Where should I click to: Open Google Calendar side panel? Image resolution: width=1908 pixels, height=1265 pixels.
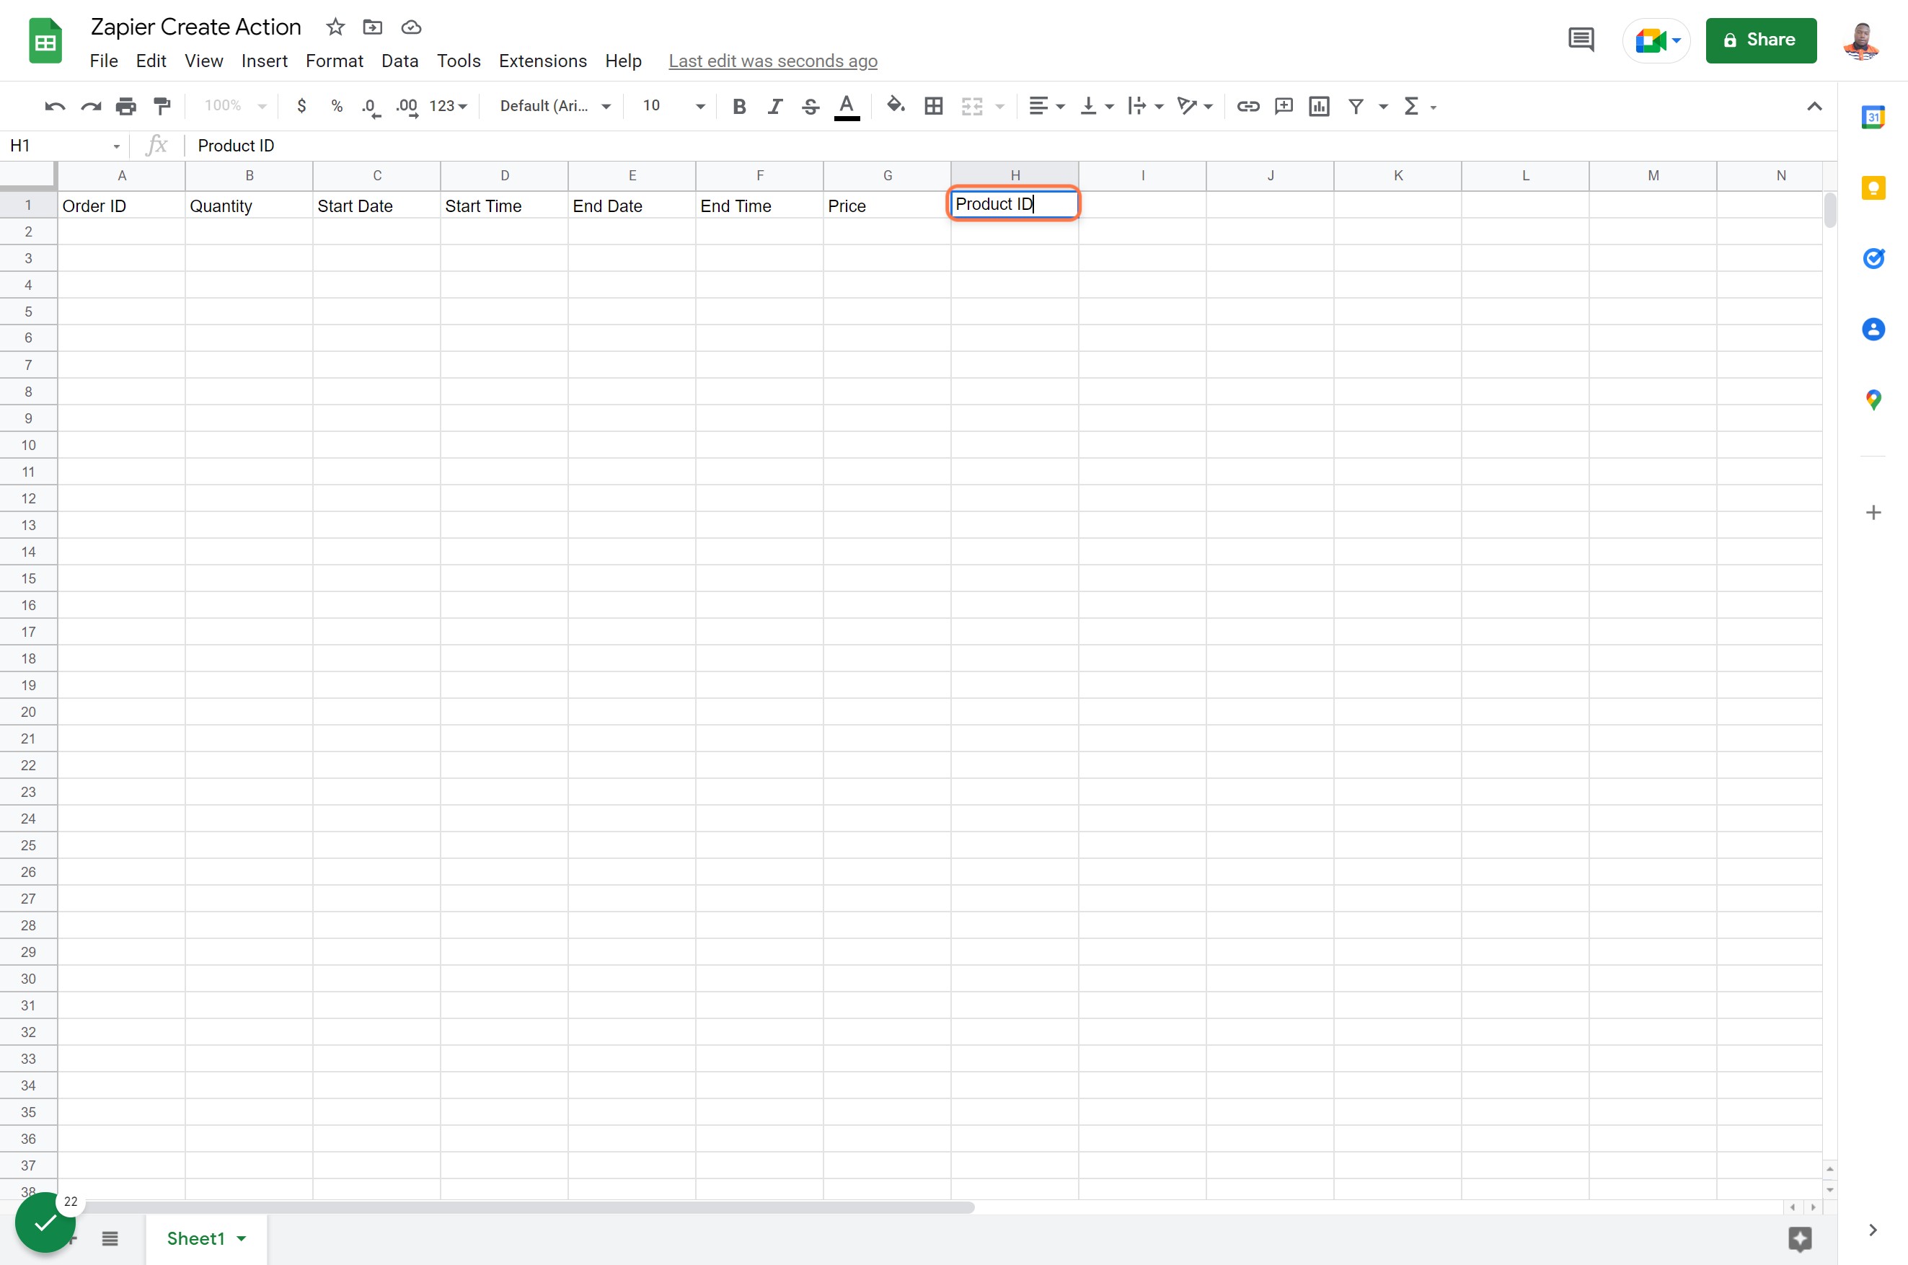tap(1873, 118)
